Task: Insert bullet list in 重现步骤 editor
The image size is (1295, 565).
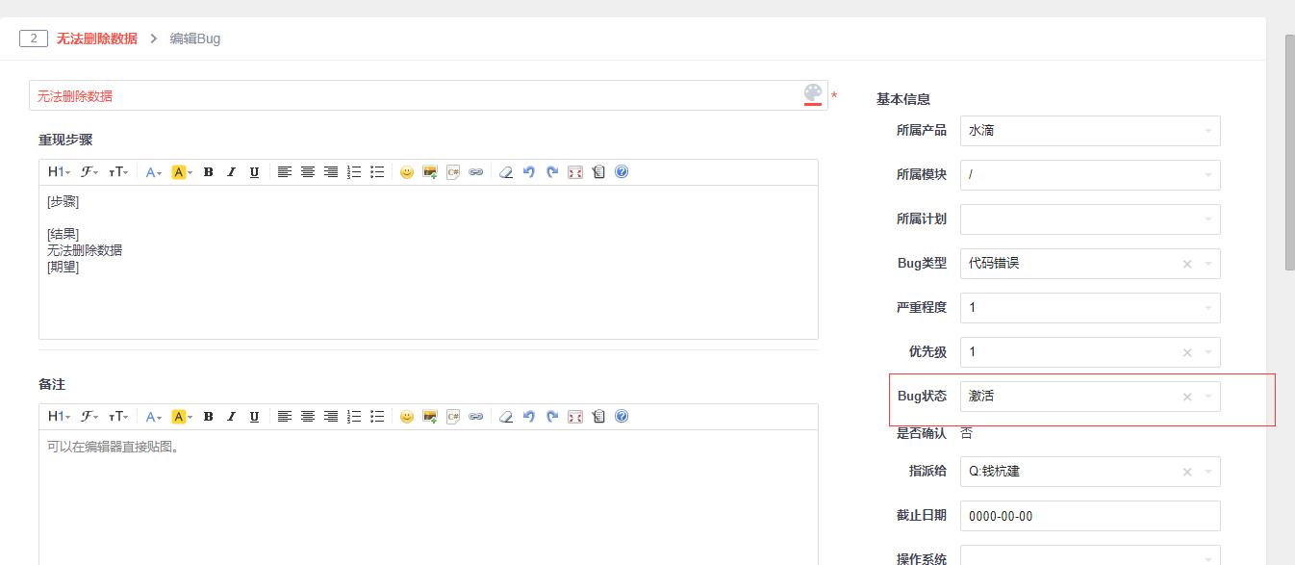Action: tap(377, 172)
